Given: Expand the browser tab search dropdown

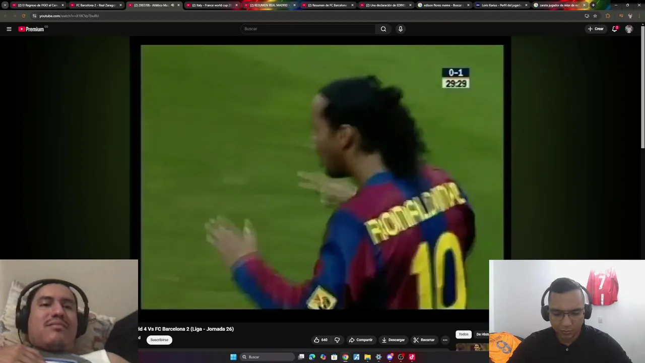Looking at the screenshot, I should [5, 5].
